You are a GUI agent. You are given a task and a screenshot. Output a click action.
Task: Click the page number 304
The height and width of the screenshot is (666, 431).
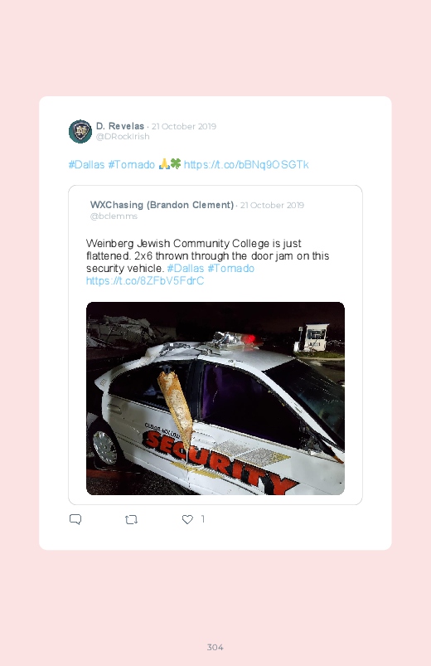point(215,647)
